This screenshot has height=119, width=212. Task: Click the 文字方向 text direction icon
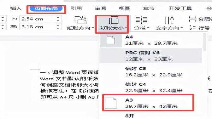pos(169,20)
